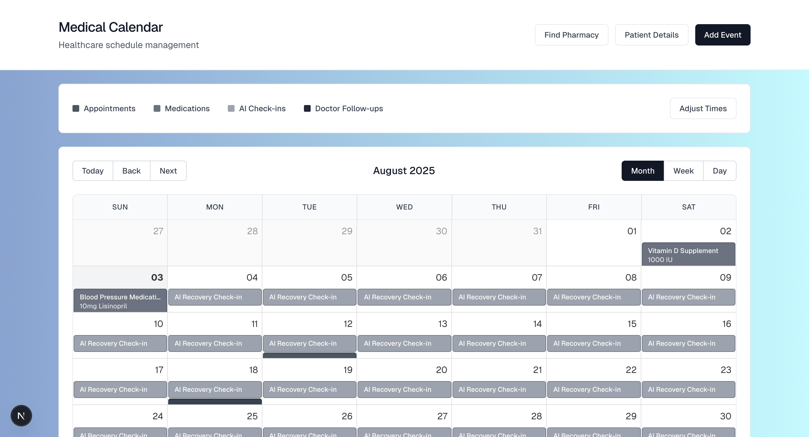Go Back to the previous month
This screenshot has height=437, width=809.
(x=131, y=171)
